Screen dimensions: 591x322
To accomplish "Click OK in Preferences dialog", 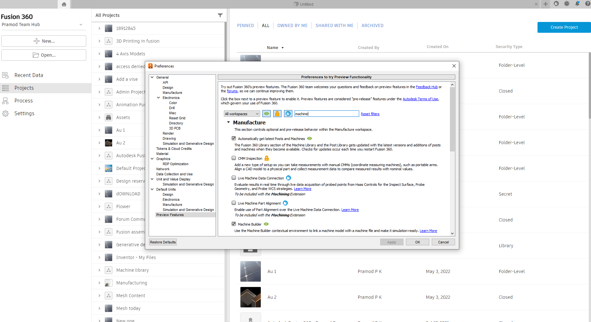I will point(417,242).
